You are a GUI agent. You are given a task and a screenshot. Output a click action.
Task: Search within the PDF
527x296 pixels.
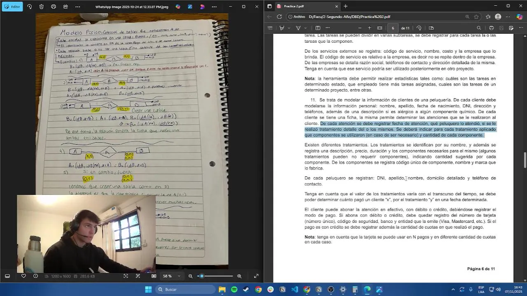479,28
